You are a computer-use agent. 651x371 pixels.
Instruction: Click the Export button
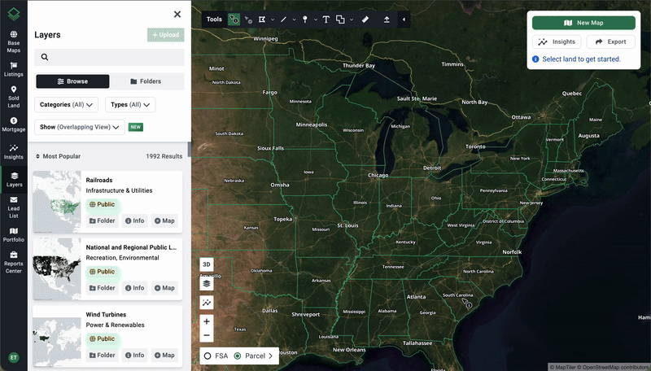click(x=610, y=41)
